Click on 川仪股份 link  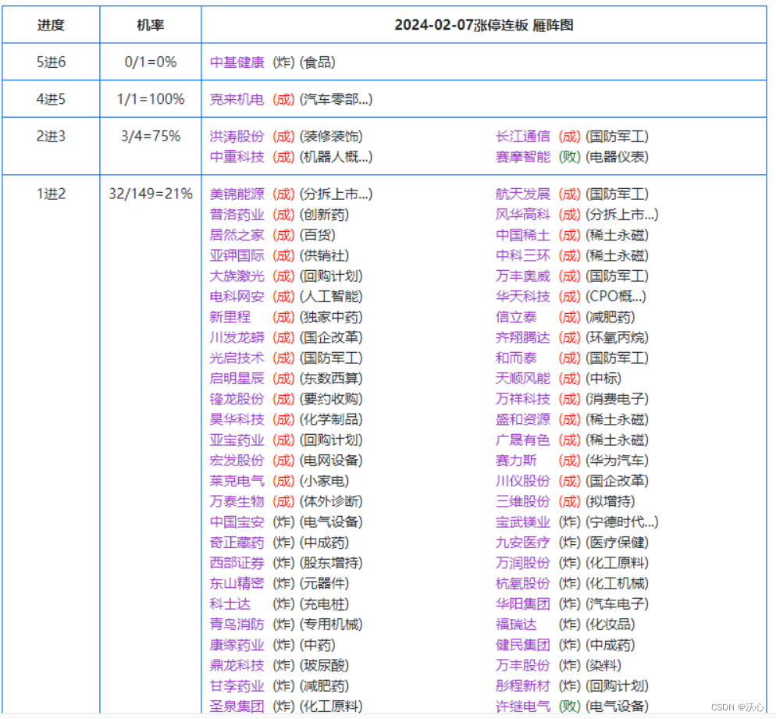click(x=523, y=481)
